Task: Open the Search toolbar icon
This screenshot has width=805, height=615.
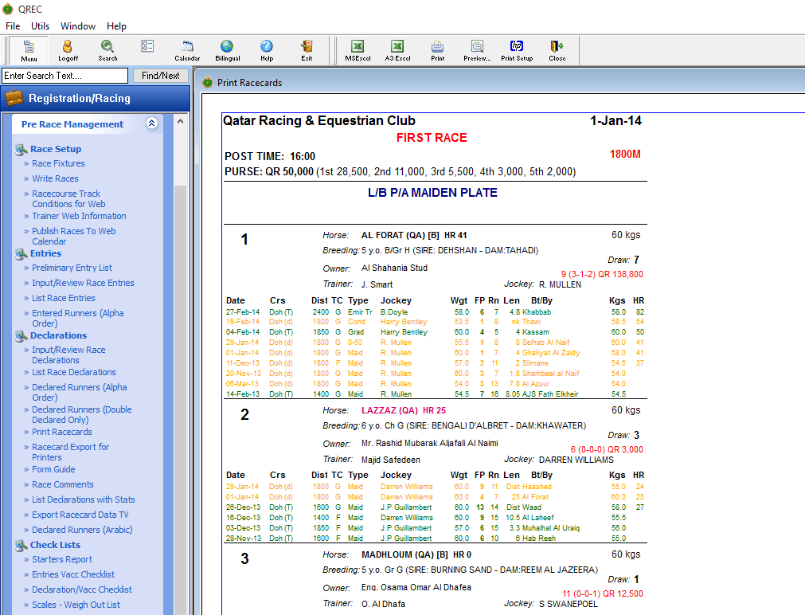Action: (107, 50)
